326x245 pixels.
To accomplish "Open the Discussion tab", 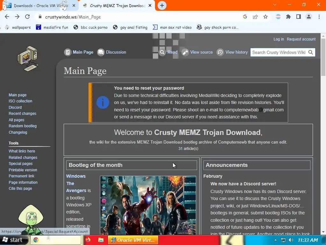I will pos(112,52).
